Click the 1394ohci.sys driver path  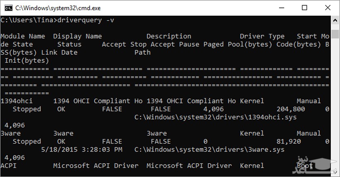click(x=215, y=117)
